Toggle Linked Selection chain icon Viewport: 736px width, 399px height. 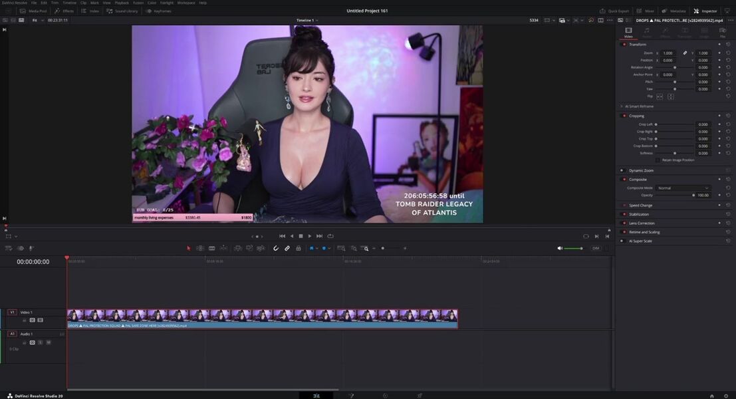click(x=287, y=248)
